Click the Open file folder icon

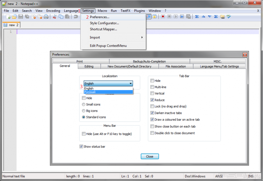14,17
